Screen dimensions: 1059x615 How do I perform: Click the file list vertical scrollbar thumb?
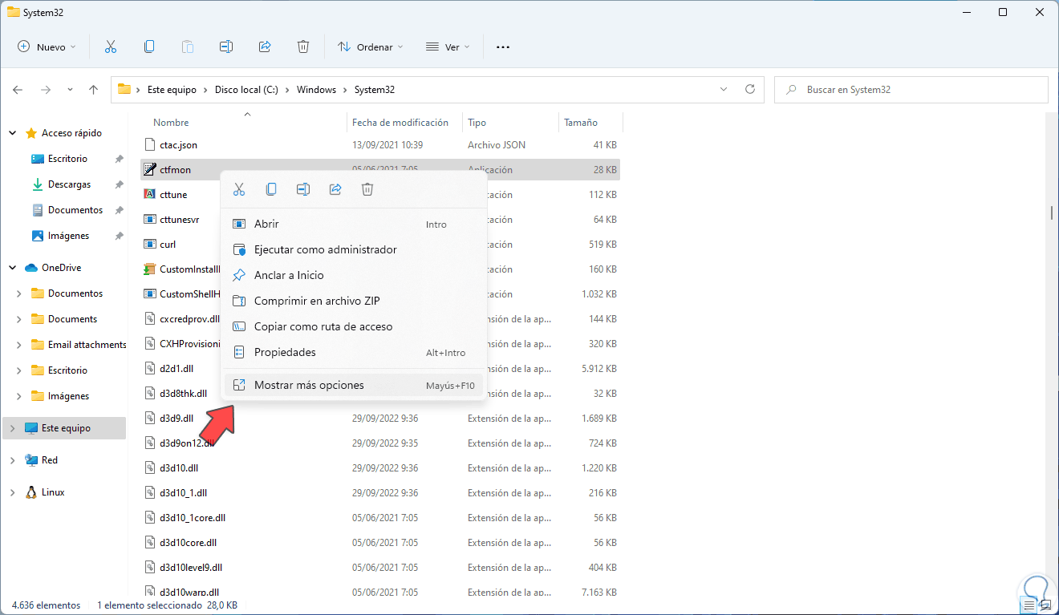coord(1051,212)
